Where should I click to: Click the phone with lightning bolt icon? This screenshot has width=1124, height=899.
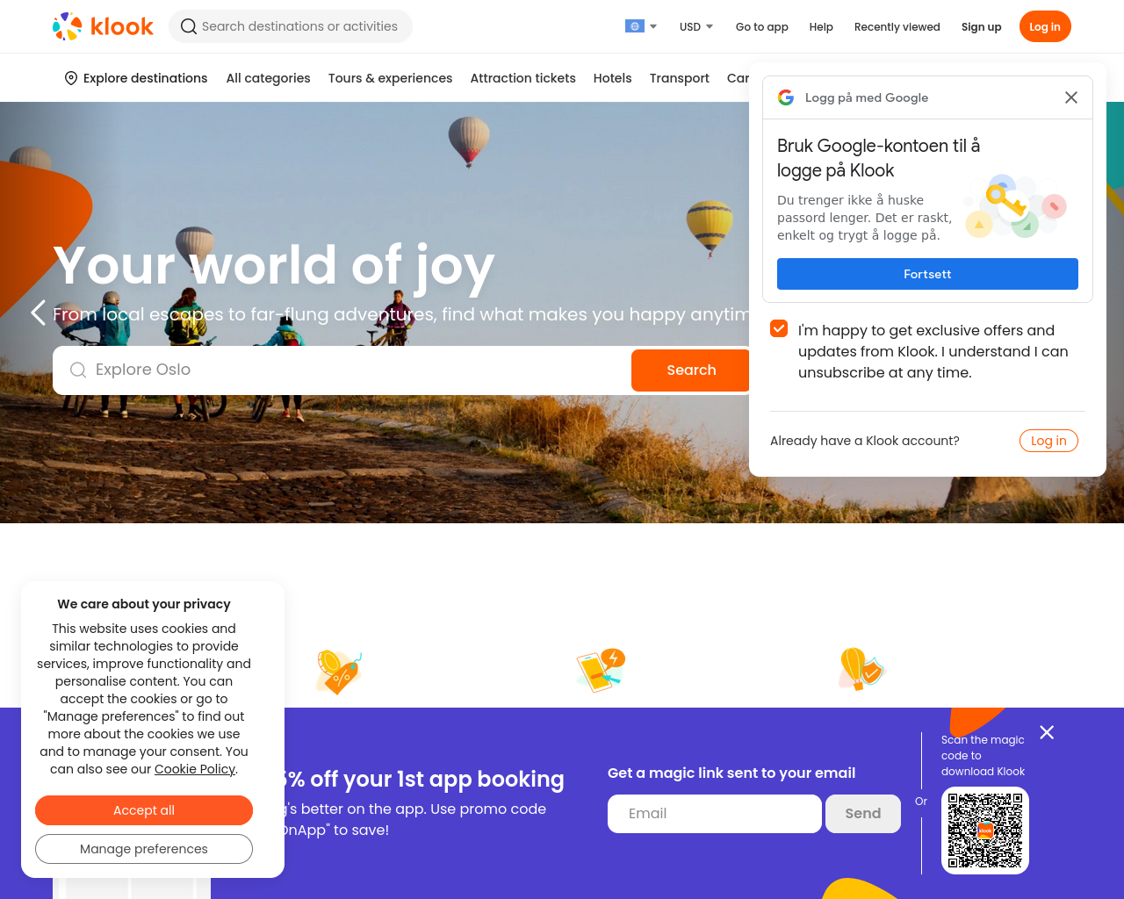point(601,670)
